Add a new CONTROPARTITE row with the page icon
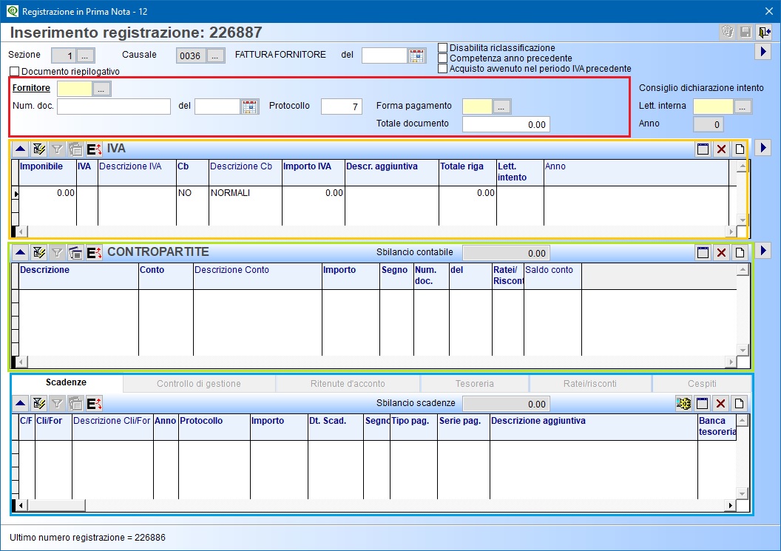This screenshot has height=551, width=781. (740, 252)
